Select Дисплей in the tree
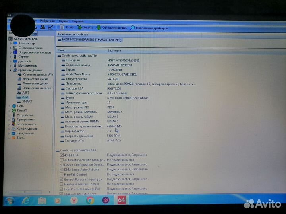 click(x=22, y=61)
